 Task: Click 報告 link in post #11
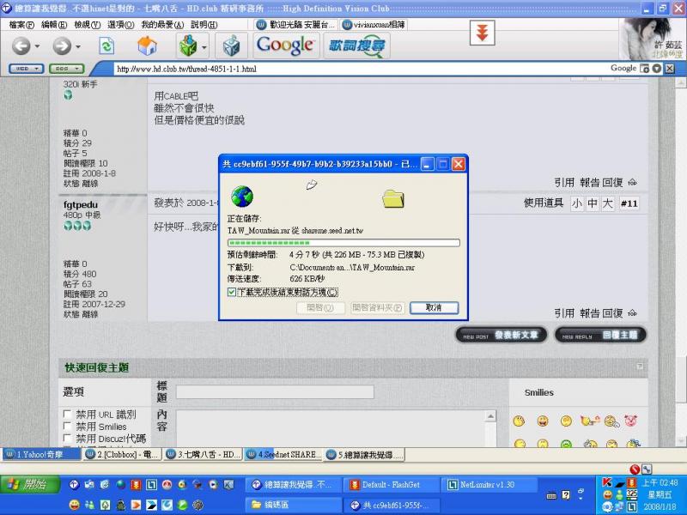click(x=590, y=313)
